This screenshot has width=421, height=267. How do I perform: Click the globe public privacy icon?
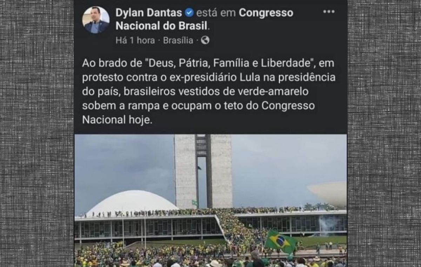coord(205,40)
